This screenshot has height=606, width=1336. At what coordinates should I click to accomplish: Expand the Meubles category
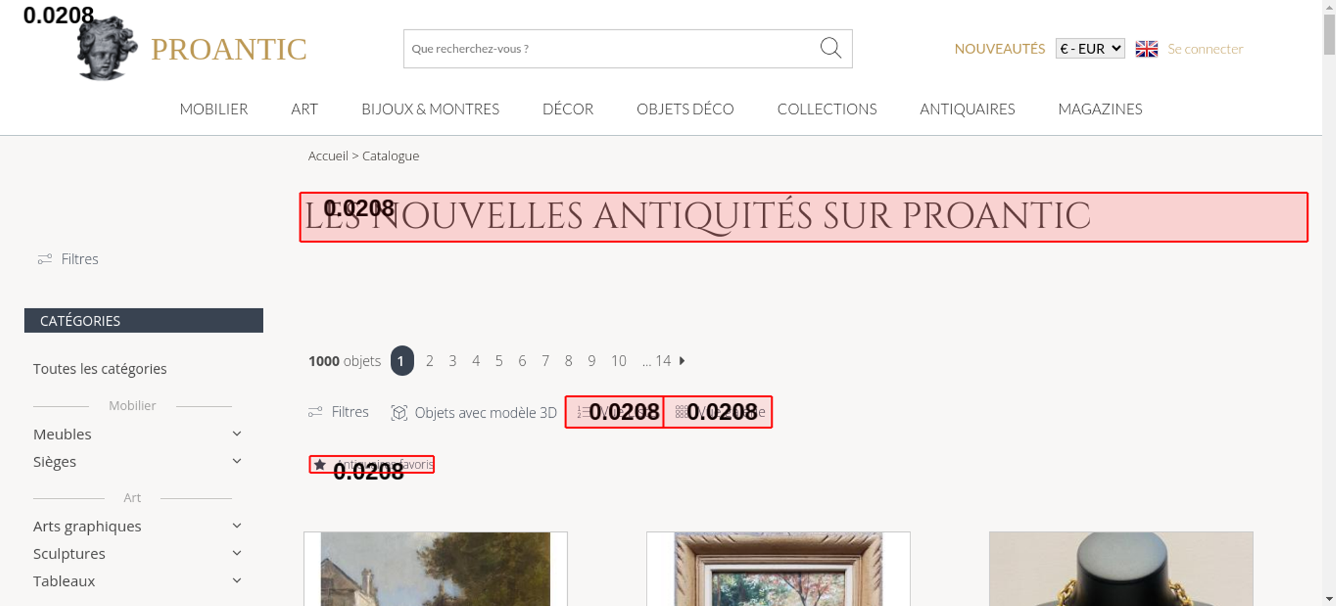tap(236, 434)
